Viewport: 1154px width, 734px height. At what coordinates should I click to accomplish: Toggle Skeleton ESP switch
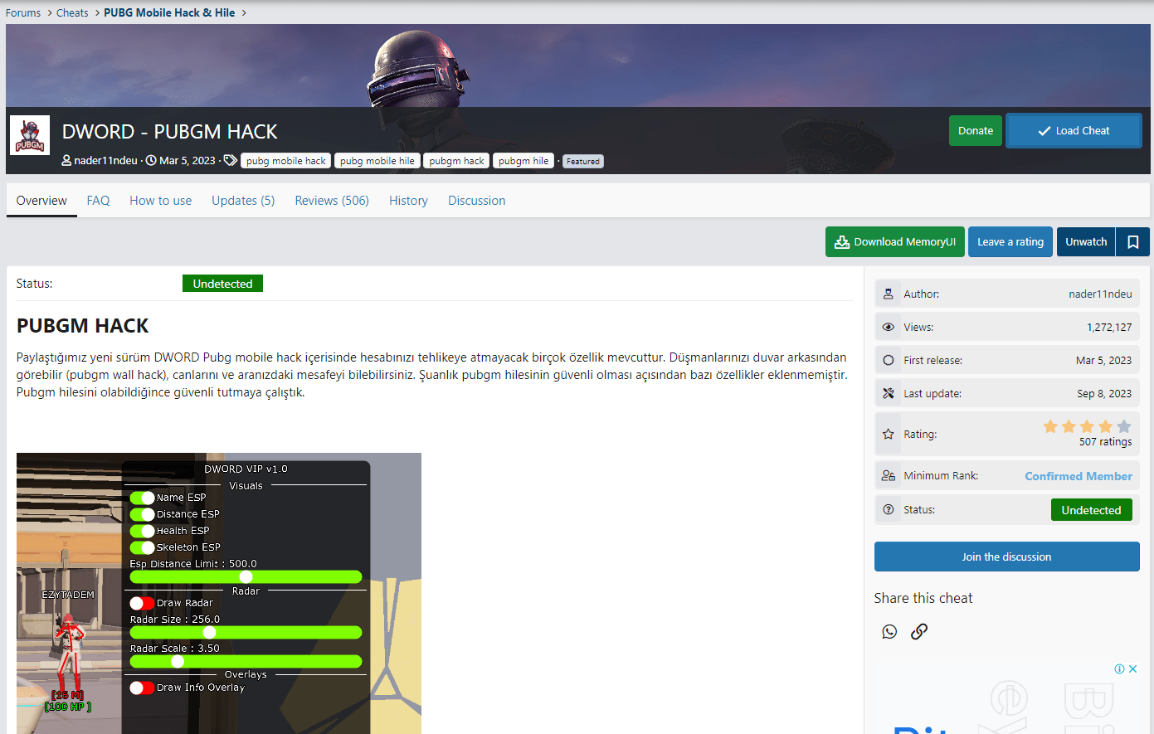pyautogui.click(x=143, y=547)
